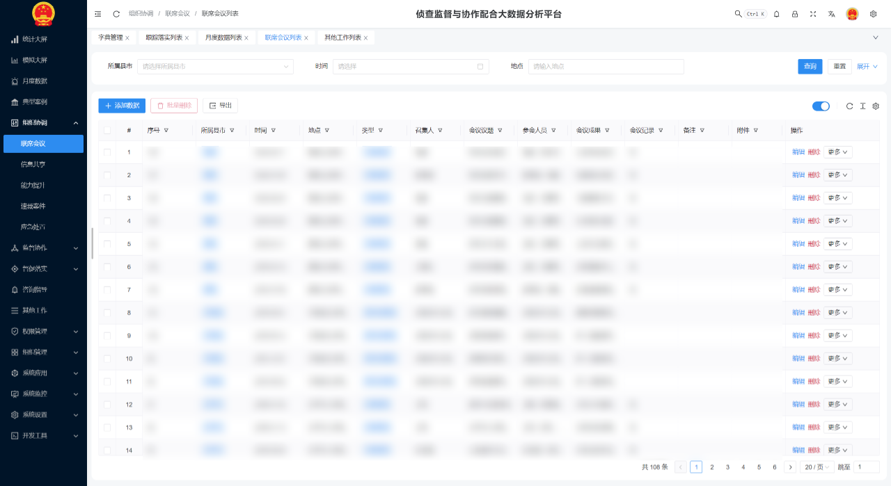Tick the checkbox for row 3

[107, 198]
